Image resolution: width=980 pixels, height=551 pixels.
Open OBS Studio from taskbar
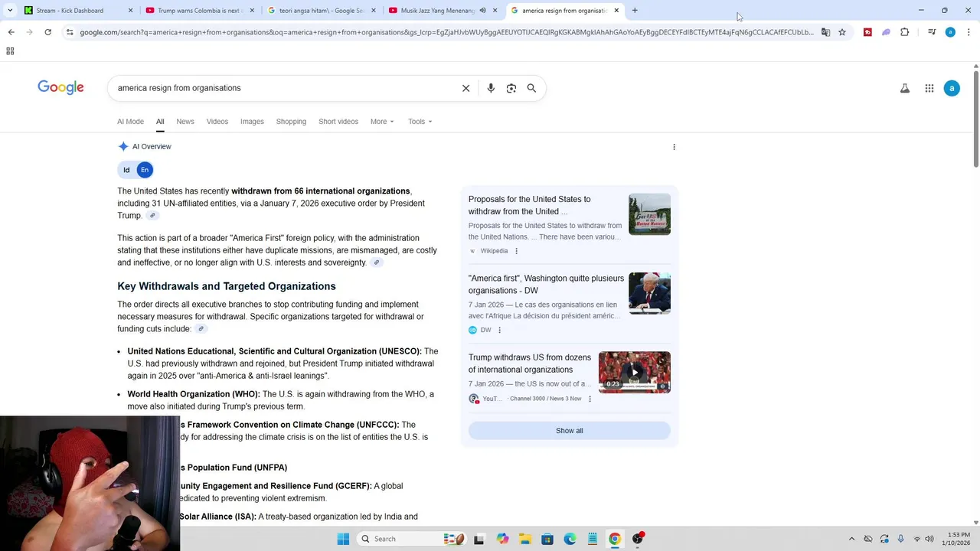pyautogui.click(x=638, y=539)
